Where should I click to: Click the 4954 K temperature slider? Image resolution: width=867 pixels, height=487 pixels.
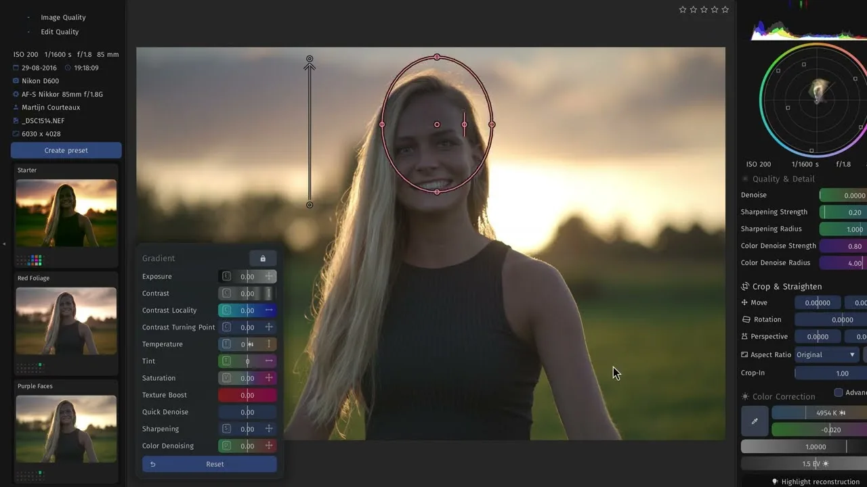[820, 413]
